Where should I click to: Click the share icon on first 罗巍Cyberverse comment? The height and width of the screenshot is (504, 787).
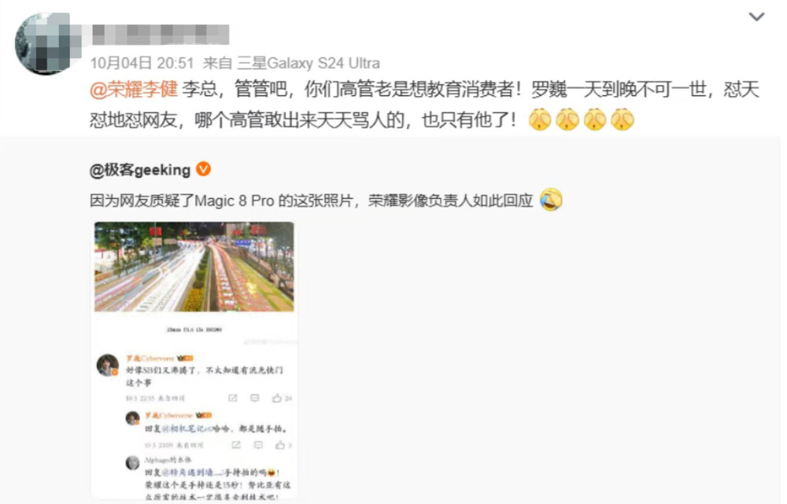[x=233, y=398]
